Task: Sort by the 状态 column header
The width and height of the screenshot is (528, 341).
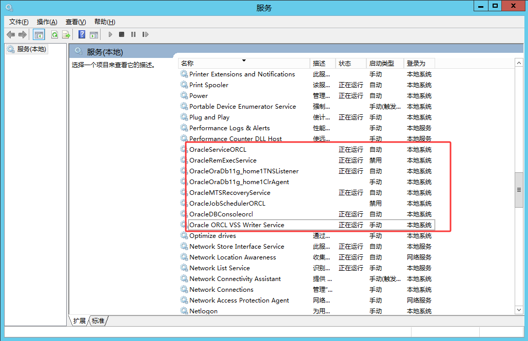Action: [351, 63]
